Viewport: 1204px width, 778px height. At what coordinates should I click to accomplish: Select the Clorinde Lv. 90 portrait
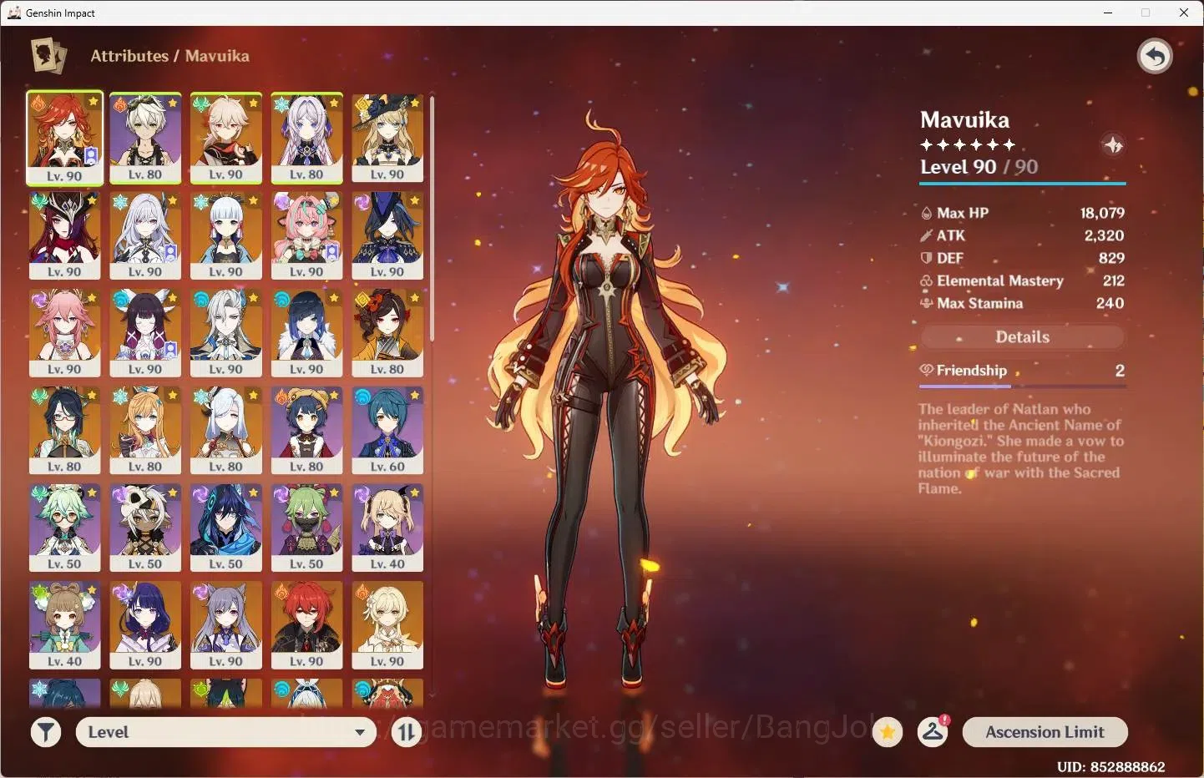coord(387,235)
